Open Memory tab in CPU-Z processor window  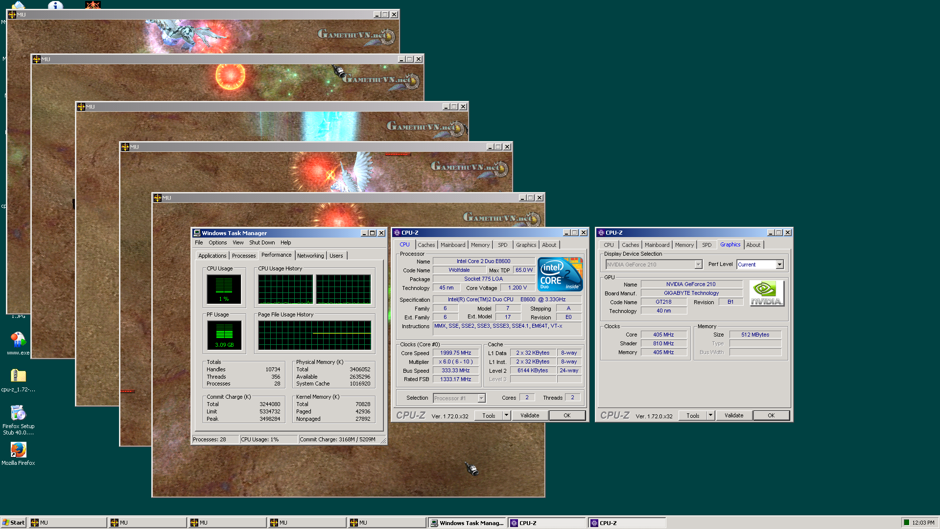480,245
